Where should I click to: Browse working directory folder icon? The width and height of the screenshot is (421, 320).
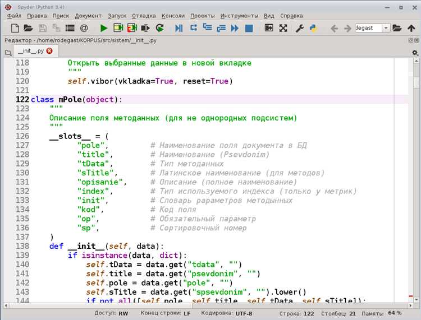click(397, 28)
